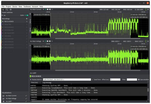Click vertical fit icon in Arc Main Current header

pyautogui.click(x=46, y=9)
